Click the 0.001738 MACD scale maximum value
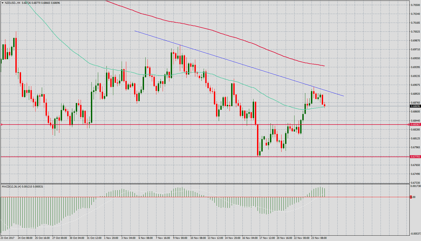 click(x=415, y=186)
